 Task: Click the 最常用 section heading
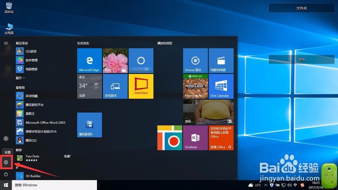20,88
